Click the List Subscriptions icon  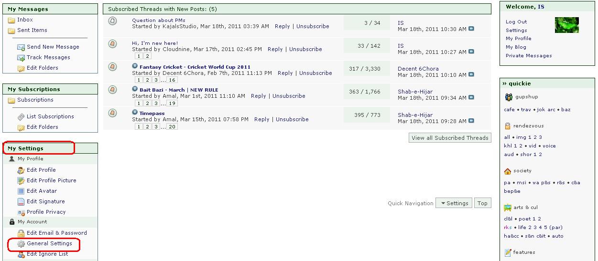pyautogui.click(x=21, y=116)
